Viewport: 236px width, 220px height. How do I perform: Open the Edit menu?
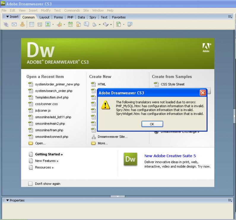[x=12, y=10]
